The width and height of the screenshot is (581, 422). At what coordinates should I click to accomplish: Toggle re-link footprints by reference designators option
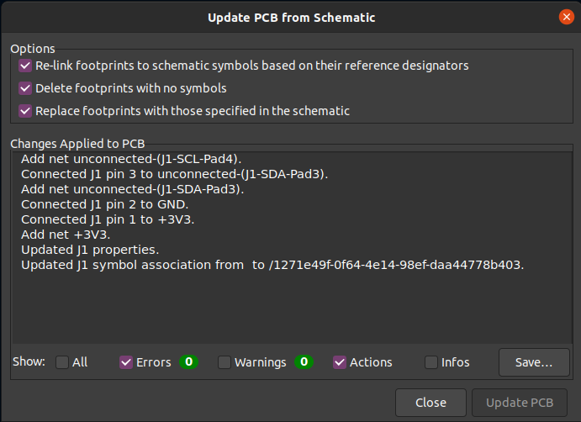pos(24,66)
